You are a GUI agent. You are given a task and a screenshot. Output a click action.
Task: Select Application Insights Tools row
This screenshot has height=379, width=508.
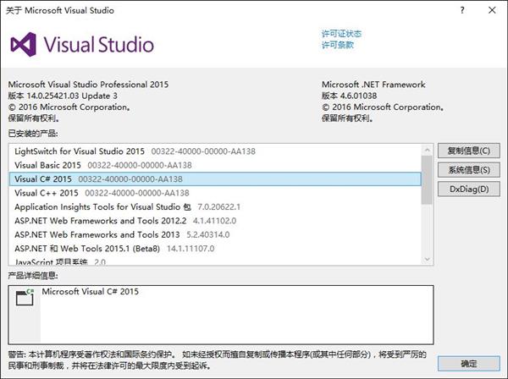(x=215, y=206)
